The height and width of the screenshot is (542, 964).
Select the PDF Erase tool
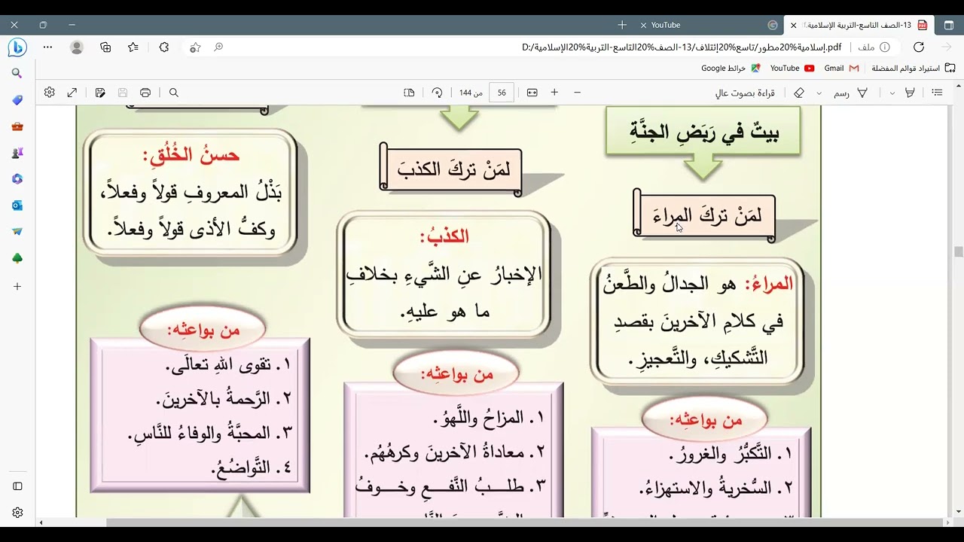point(799,93)
